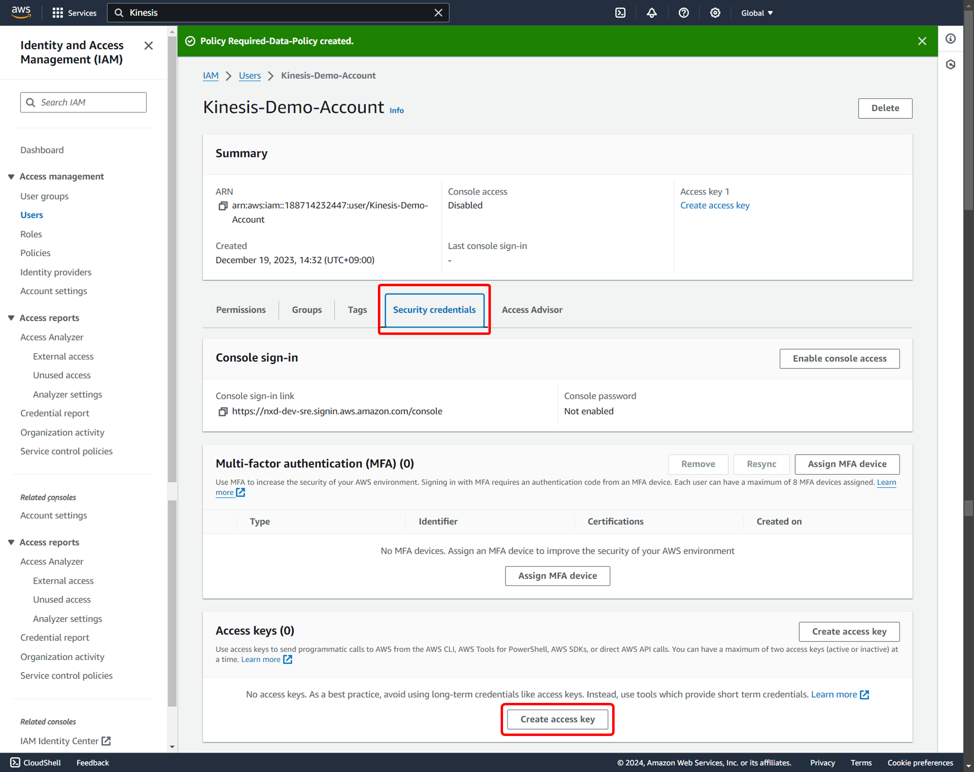This screenshot has height=772, width=974.
Task: Open the Info link beside the user name
Action: (396, 110)
